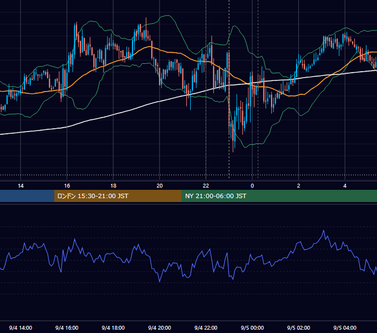Click the 9/4 18:00 date label

(113, 328)
